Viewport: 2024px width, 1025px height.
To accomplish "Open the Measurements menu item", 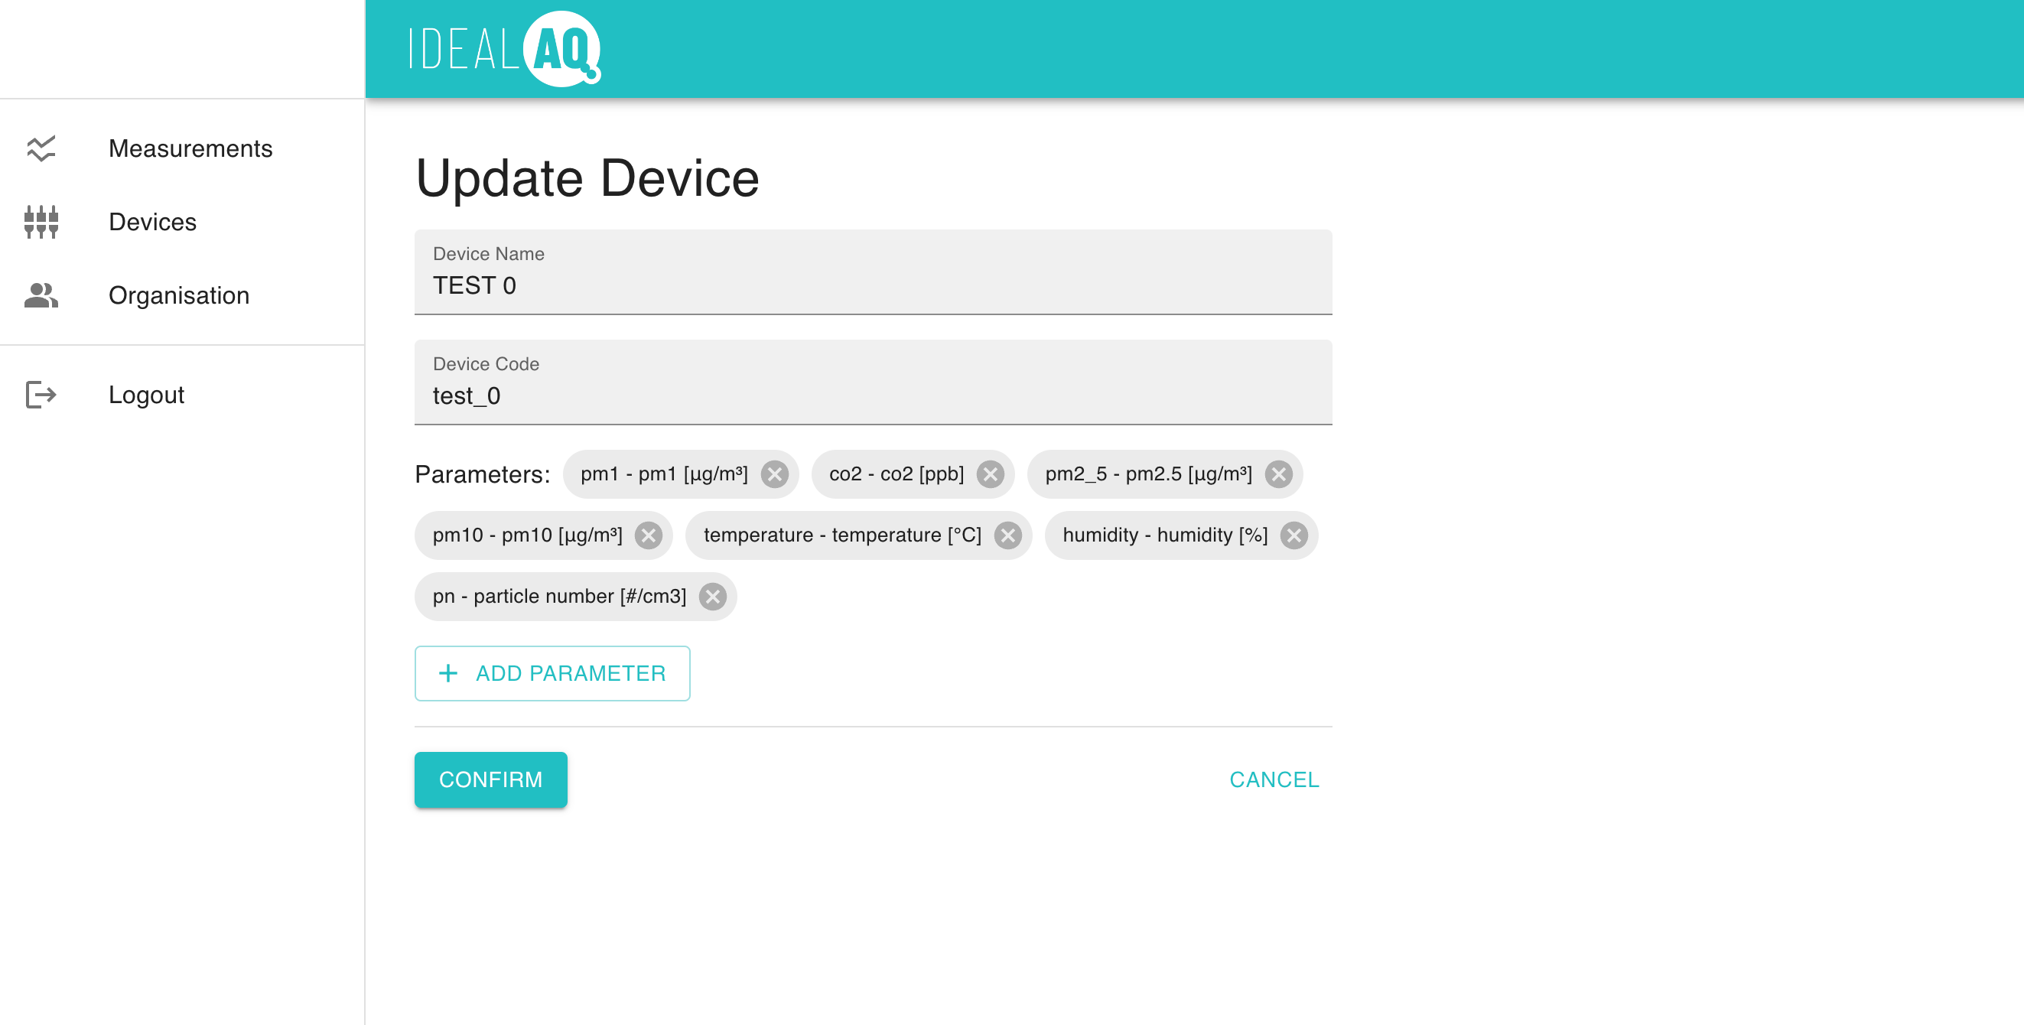I will coord(182,148).
